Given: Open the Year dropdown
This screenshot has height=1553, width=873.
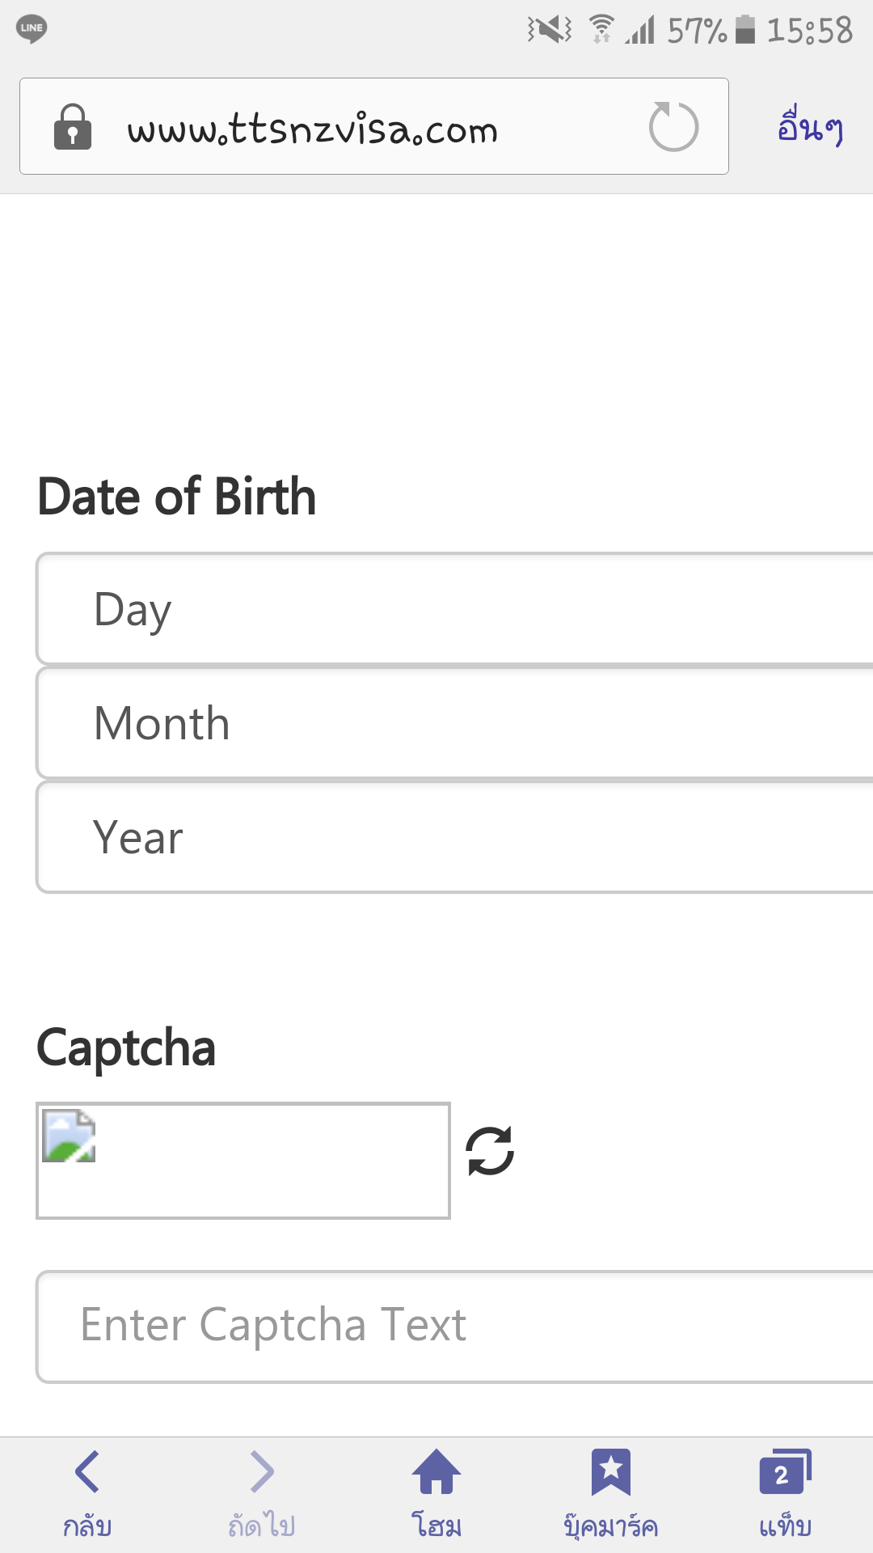Looking at the screenshot, I should (454, 837).
